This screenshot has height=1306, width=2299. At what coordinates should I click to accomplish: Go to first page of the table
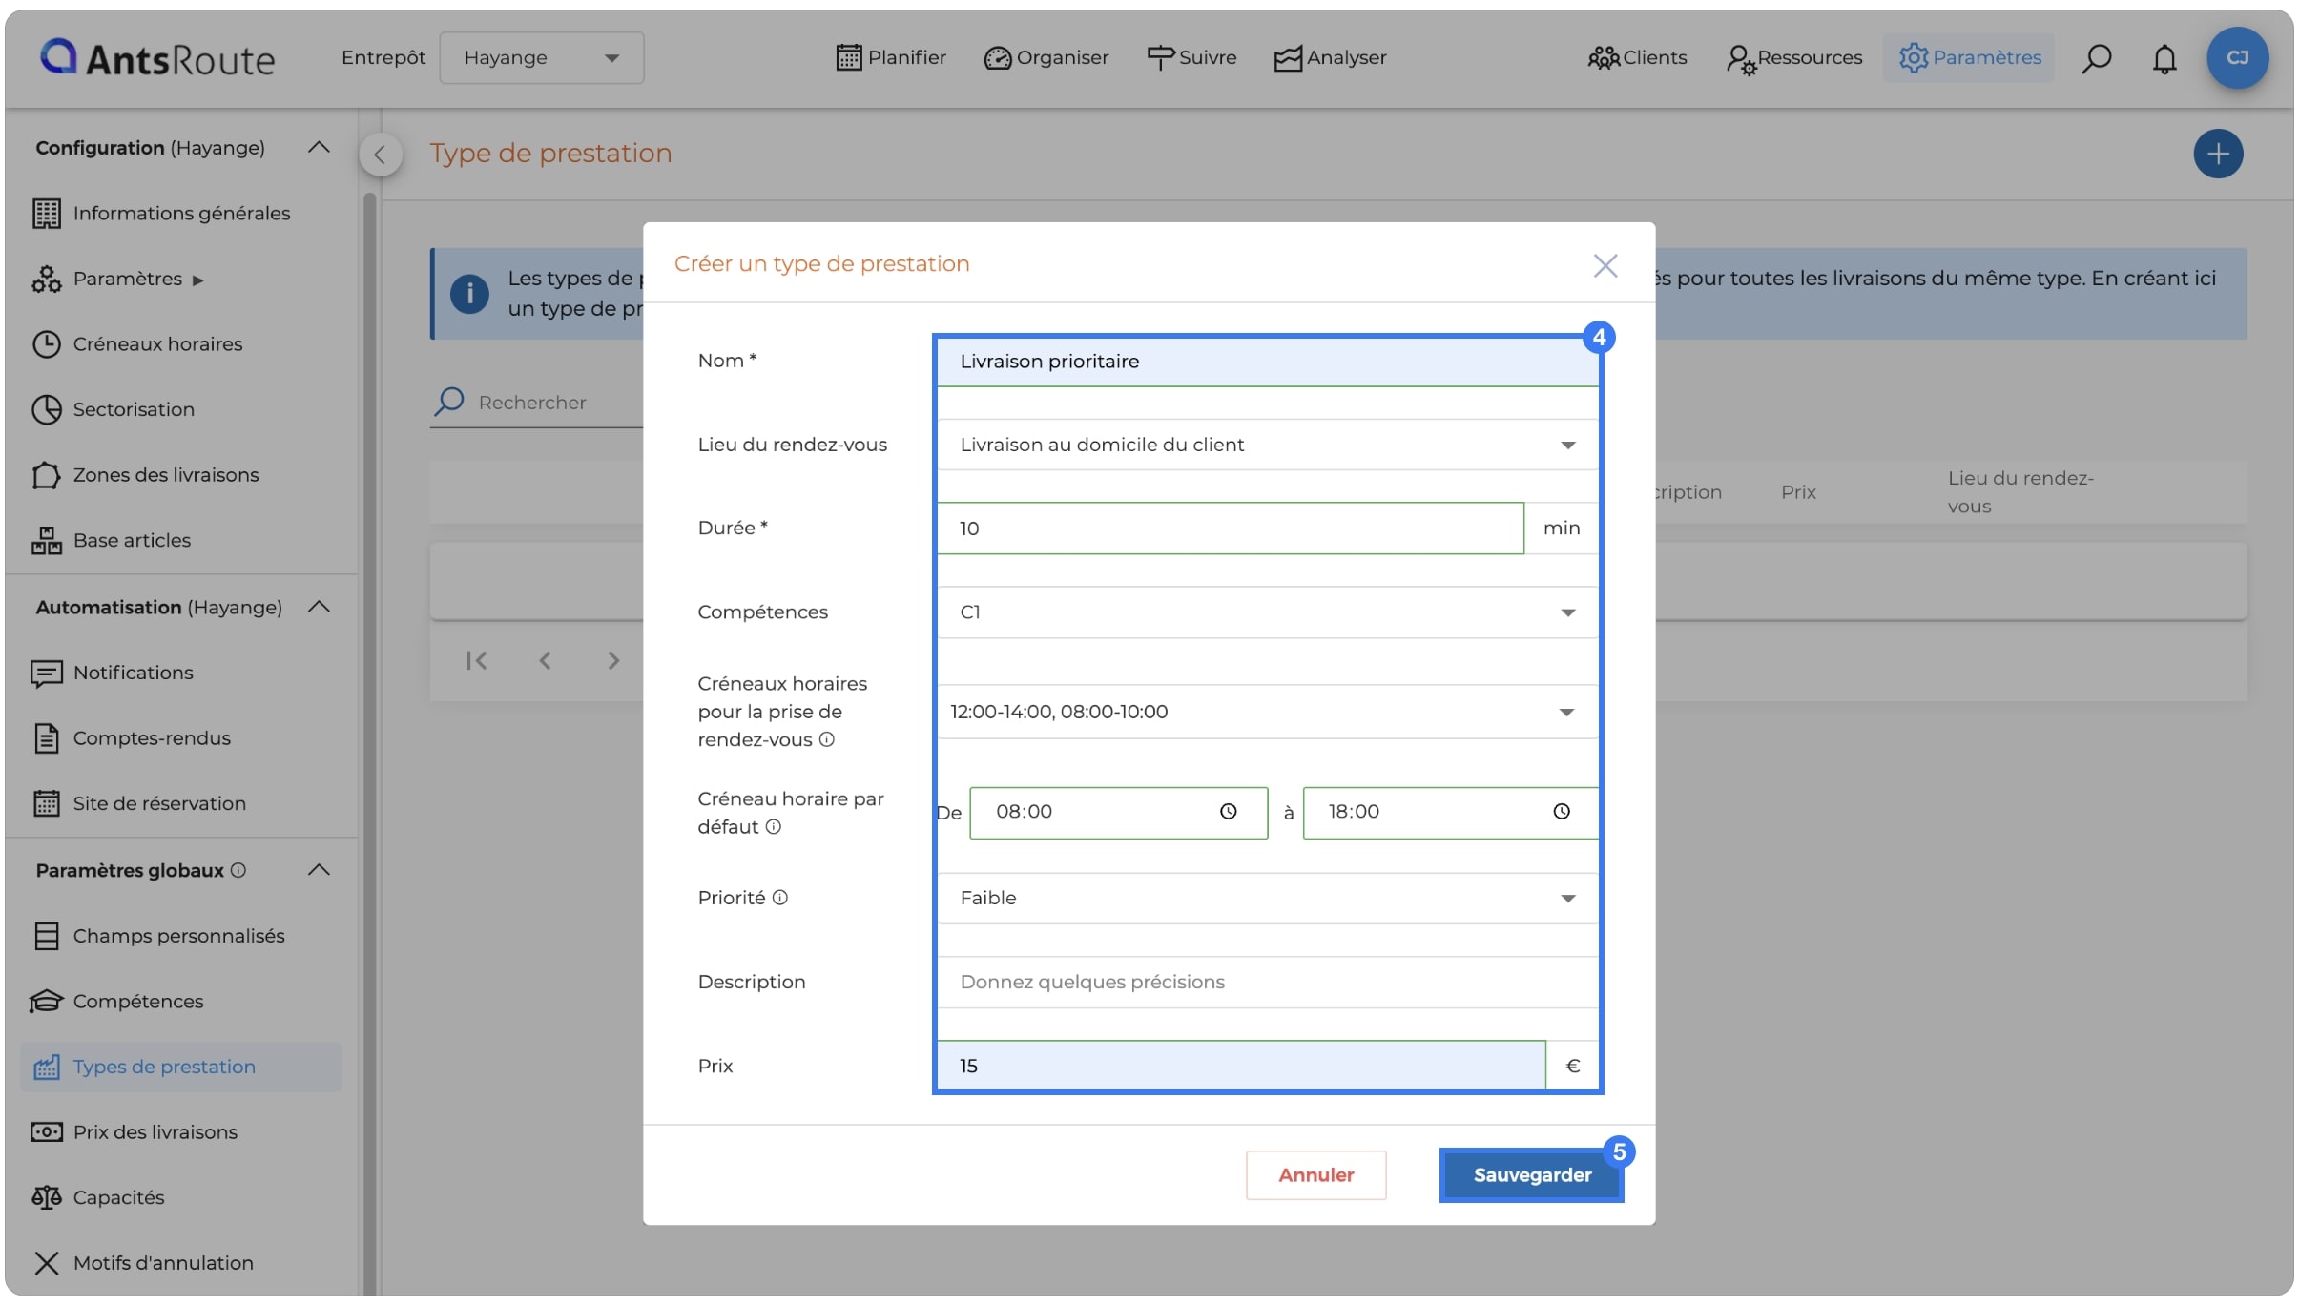pos(476,660)
